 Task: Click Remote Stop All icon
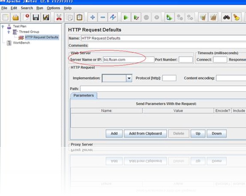[x=180, y=17]
